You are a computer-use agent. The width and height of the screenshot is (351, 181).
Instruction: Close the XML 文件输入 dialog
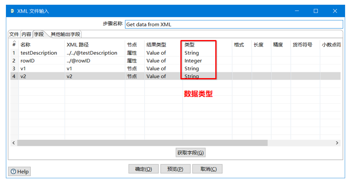[x=335, y=11]
